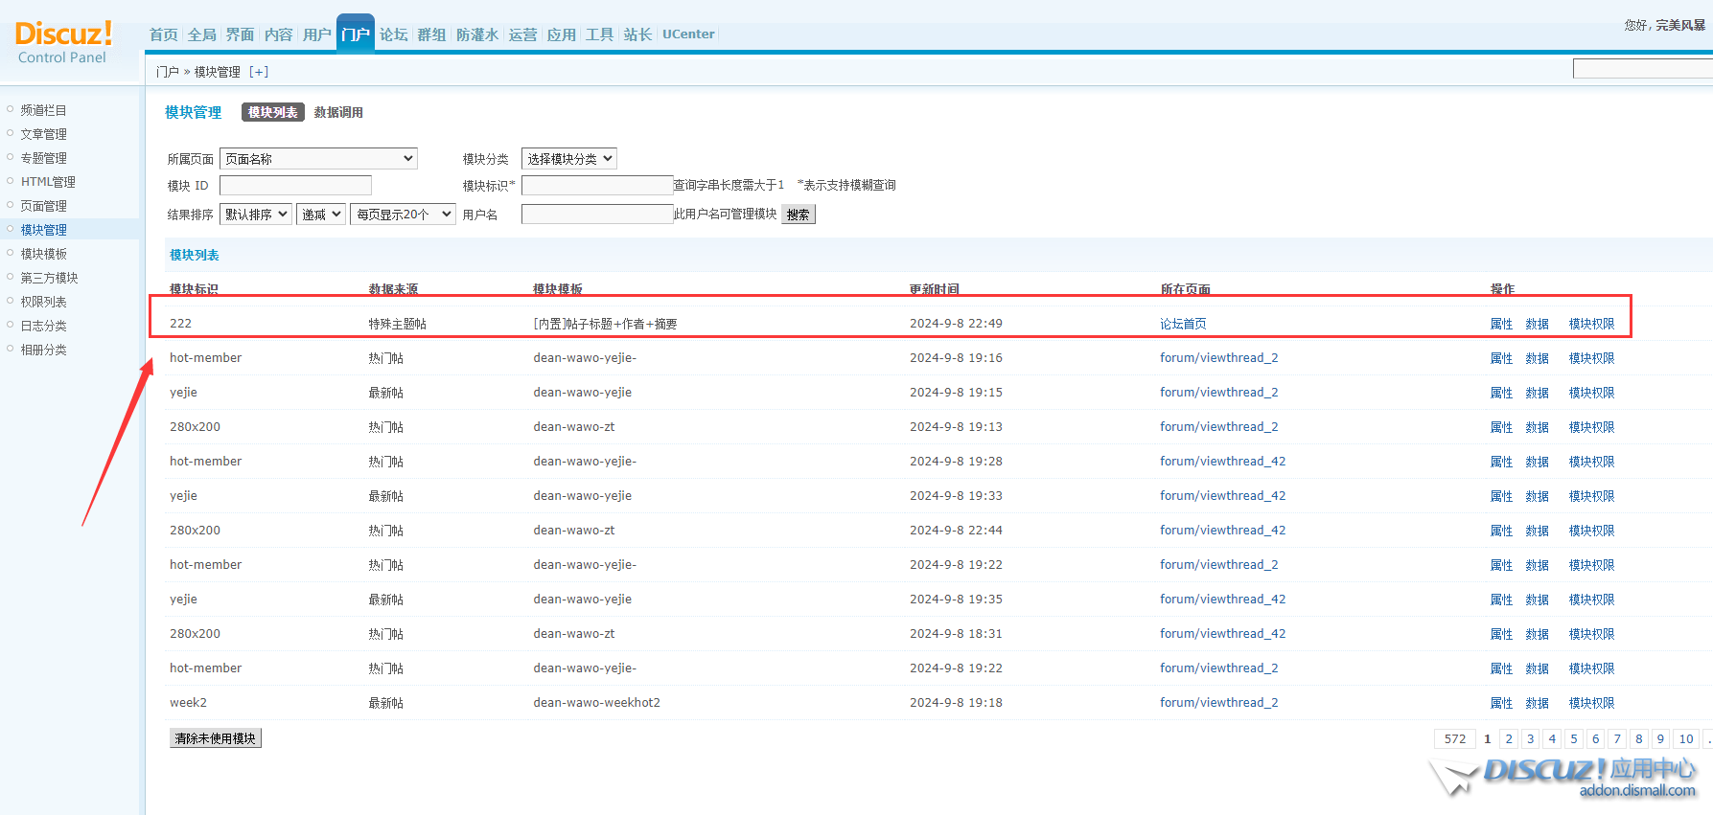1713x815 pixels.
Task: Open the 论坛首页 page link
Action: pos(1183,324)
